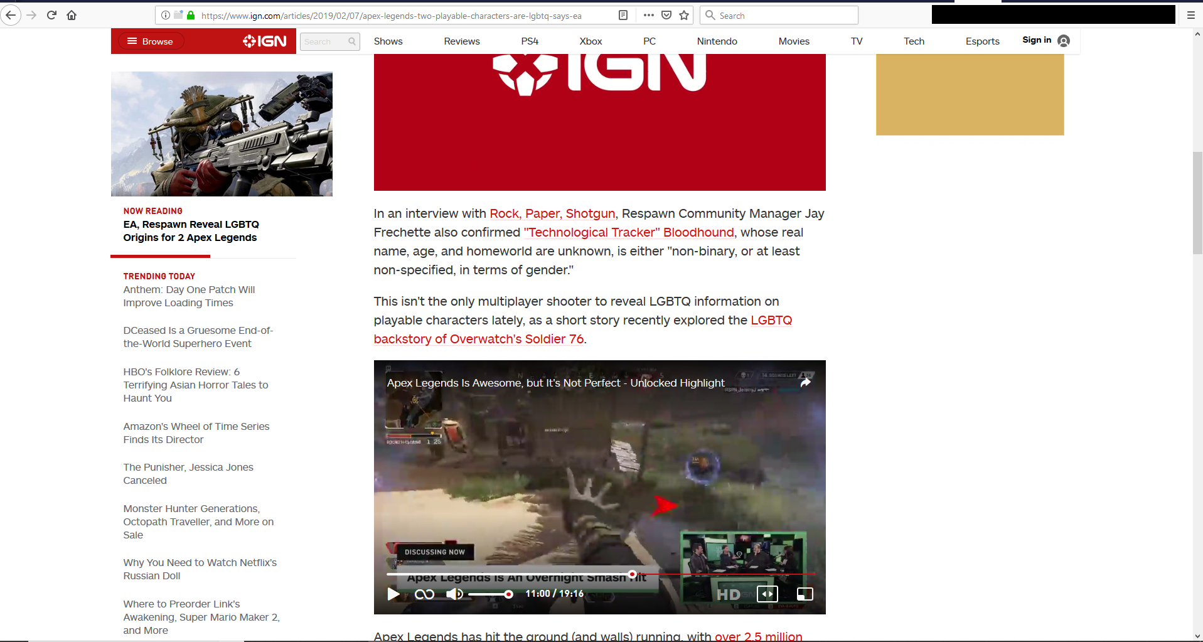Click the user profile avatar icon
The height and width of the screenshot is (642, 1203).
1064,41
